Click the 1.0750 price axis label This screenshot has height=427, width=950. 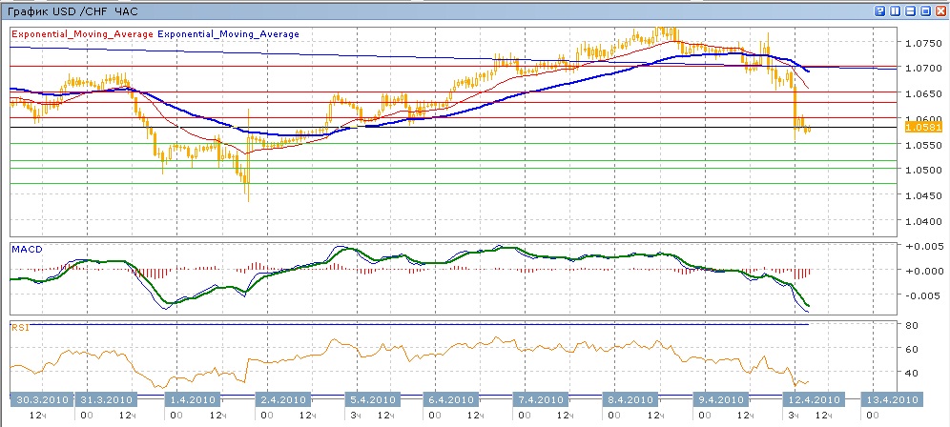[921, 43]
